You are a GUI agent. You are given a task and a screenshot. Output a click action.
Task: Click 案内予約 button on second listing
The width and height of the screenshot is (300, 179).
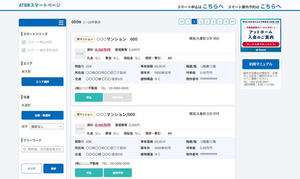tap(118, 173)
